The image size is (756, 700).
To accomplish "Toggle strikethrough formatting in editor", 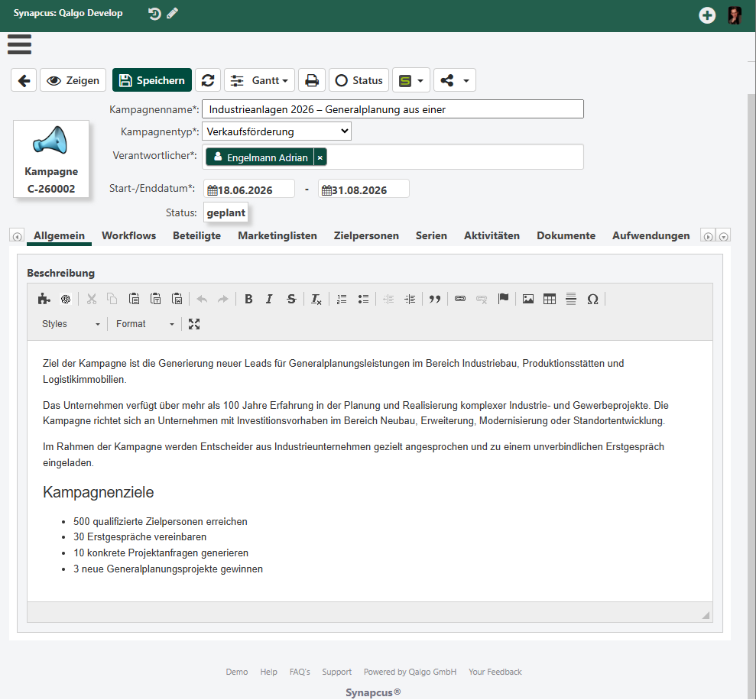I will (291, 299).
